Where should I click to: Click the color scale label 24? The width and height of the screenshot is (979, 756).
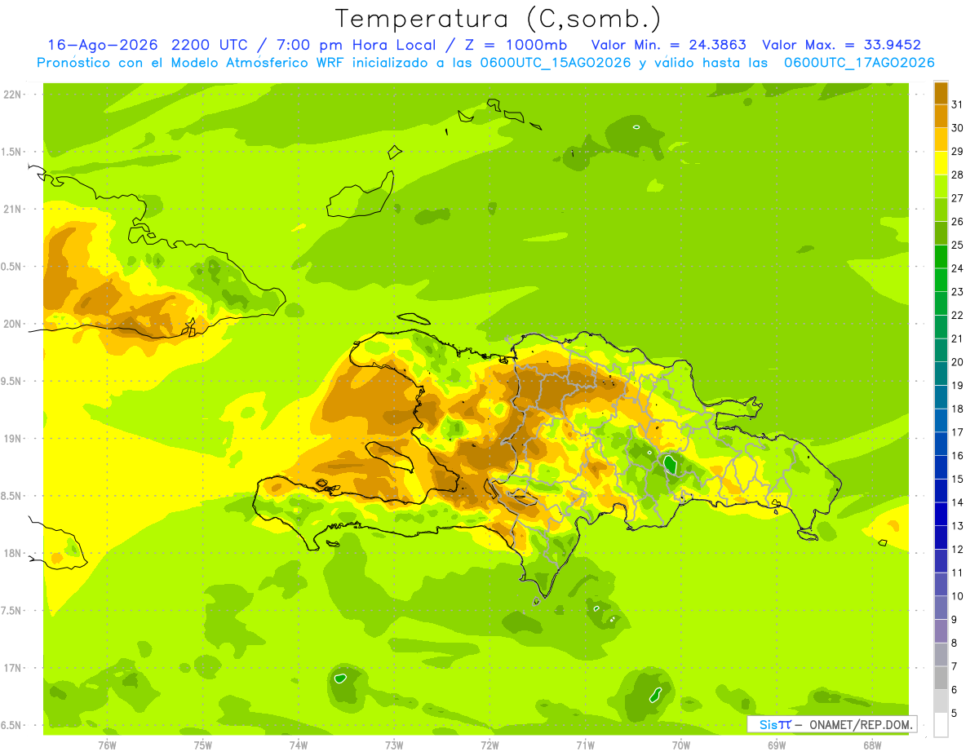[x=958, y=268]
